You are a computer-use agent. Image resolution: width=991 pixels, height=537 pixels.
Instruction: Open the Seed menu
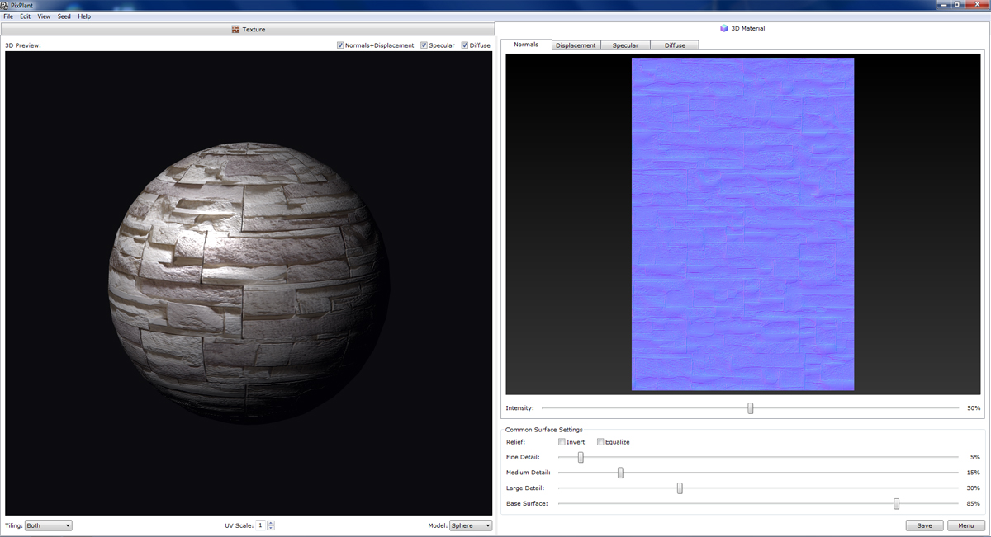(64, 16)
